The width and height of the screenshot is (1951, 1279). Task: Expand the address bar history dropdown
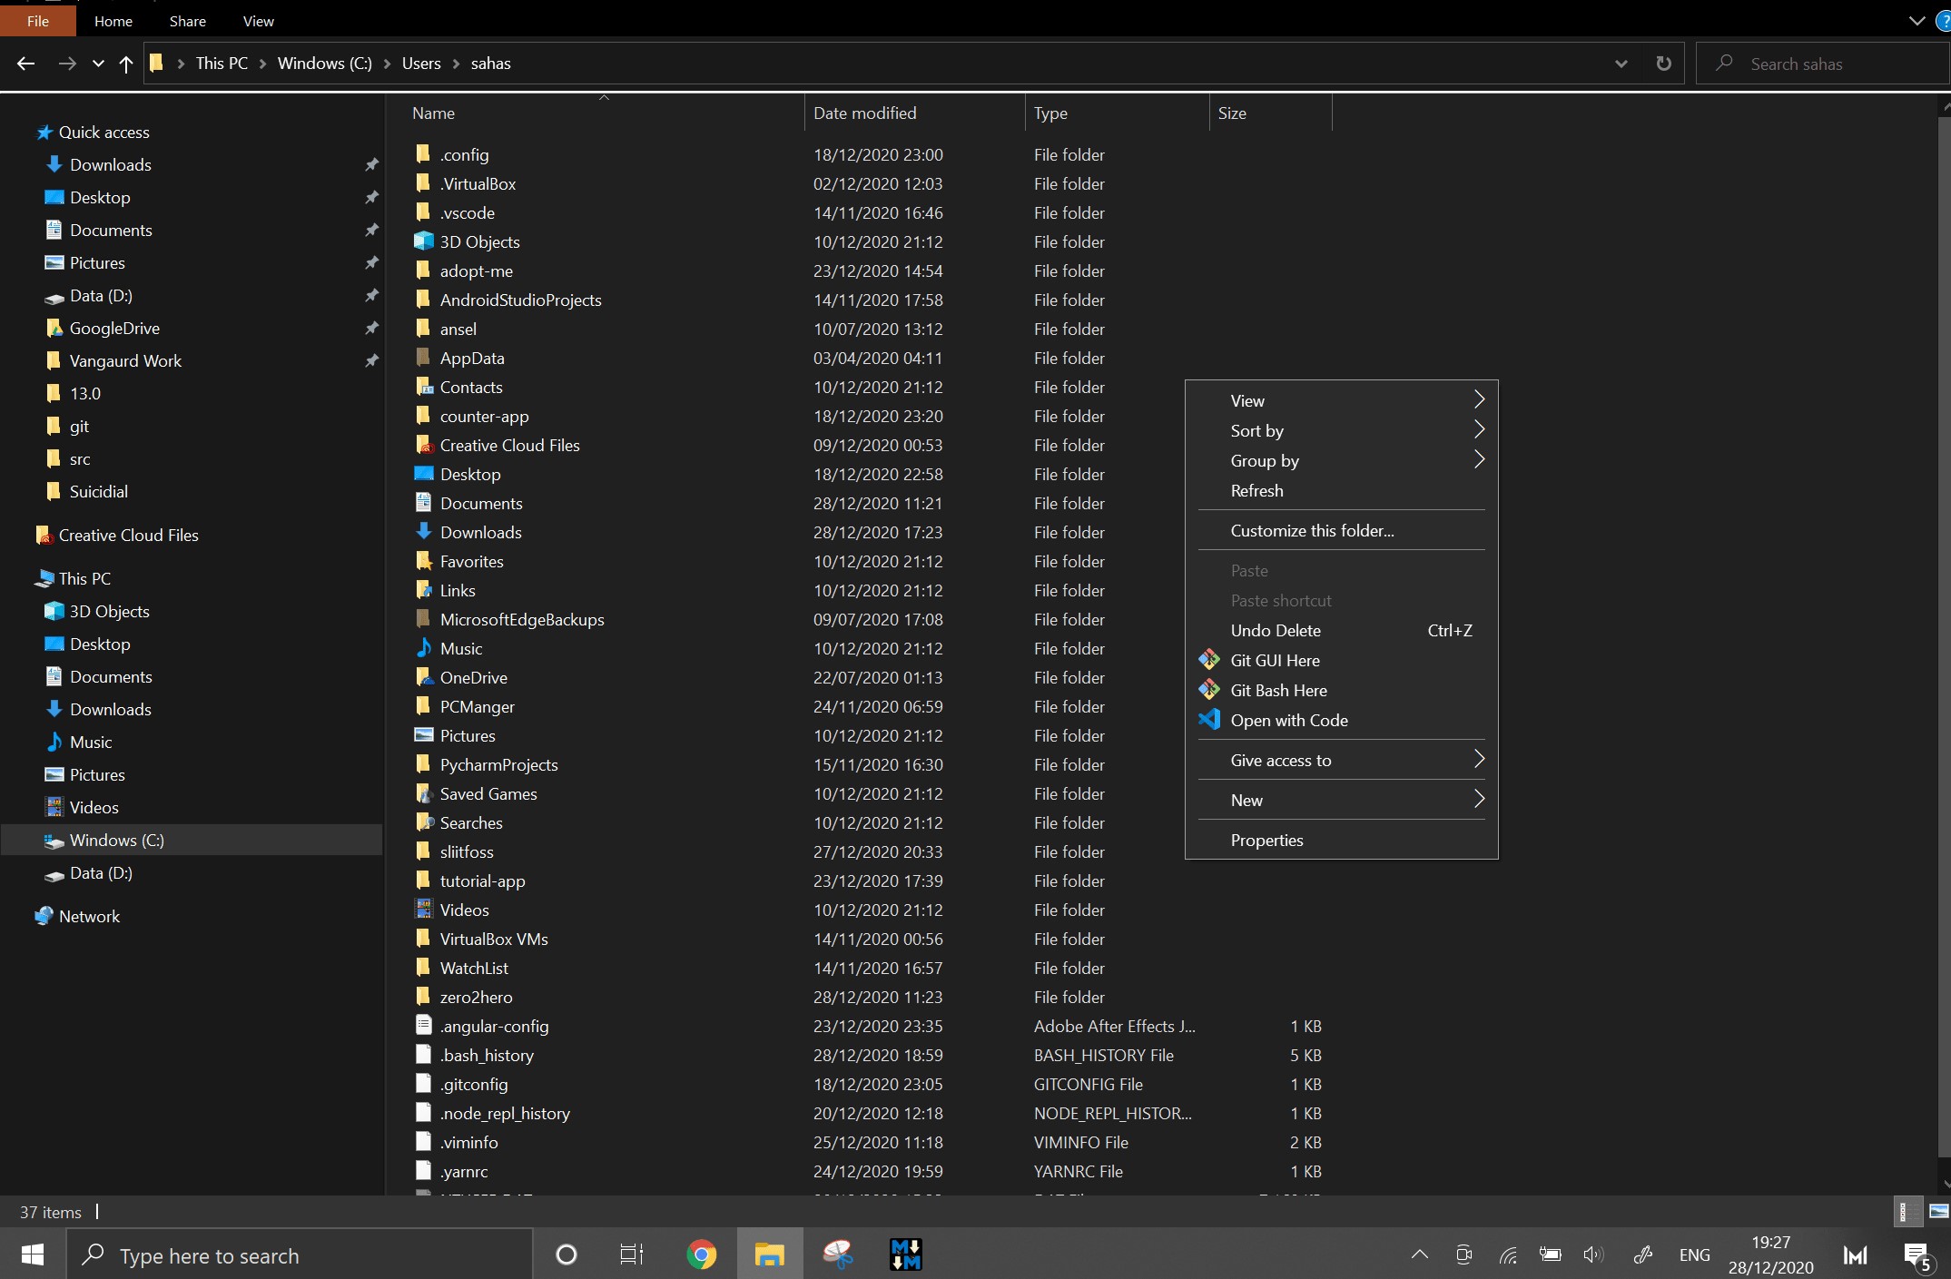click(x=1621, y=64)
